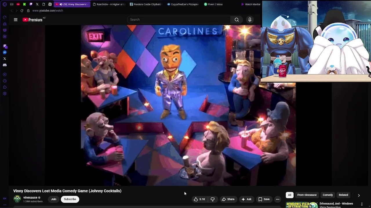Open GX Cleaner in sidebar

coord(5,24)
